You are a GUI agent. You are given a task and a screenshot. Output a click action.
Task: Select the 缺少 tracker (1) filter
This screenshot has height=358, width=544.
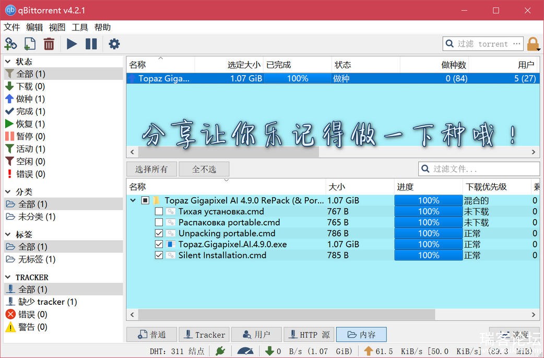pos(64,302)
